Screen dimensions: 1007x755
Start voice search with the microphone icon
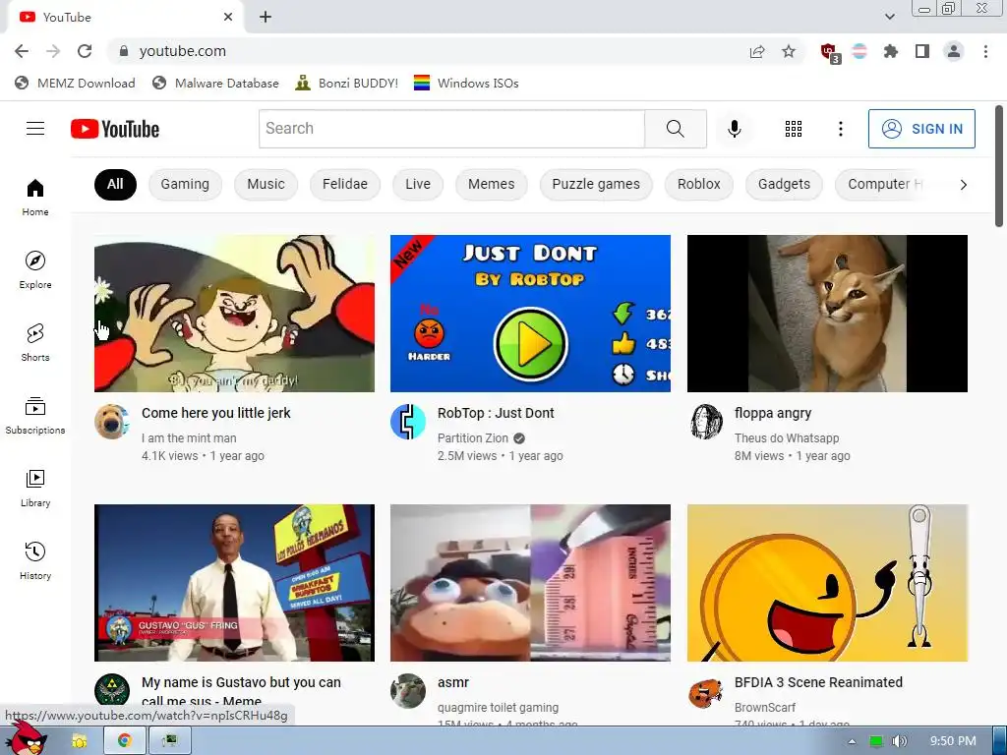[734, 129]
